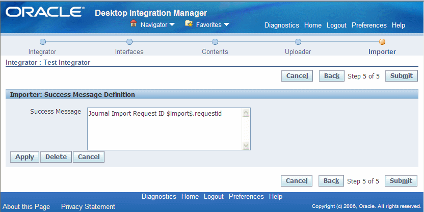
Task: Click the bottom Submit button
Action: tap(401, 181)
